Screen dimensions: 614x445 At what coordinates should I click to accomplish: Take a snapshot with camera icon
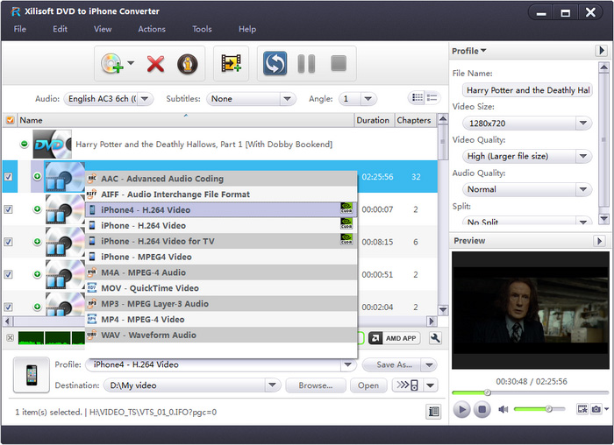(x=596, y=409)
